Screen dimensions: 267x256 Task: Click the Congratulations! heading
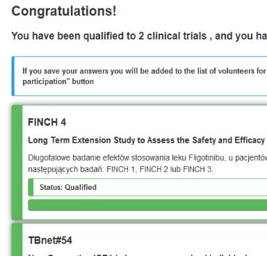pos(64,11)
